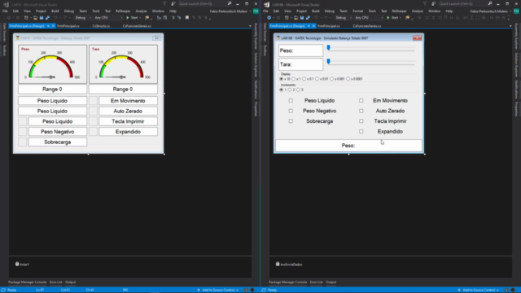The height and width of the screenshot is (293, 521).
Task: Select the Peso gauge control in left form
Action: [52, 64]
